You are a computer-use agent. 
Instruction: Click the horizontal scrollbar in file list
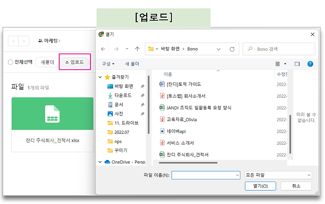(188, 163)
